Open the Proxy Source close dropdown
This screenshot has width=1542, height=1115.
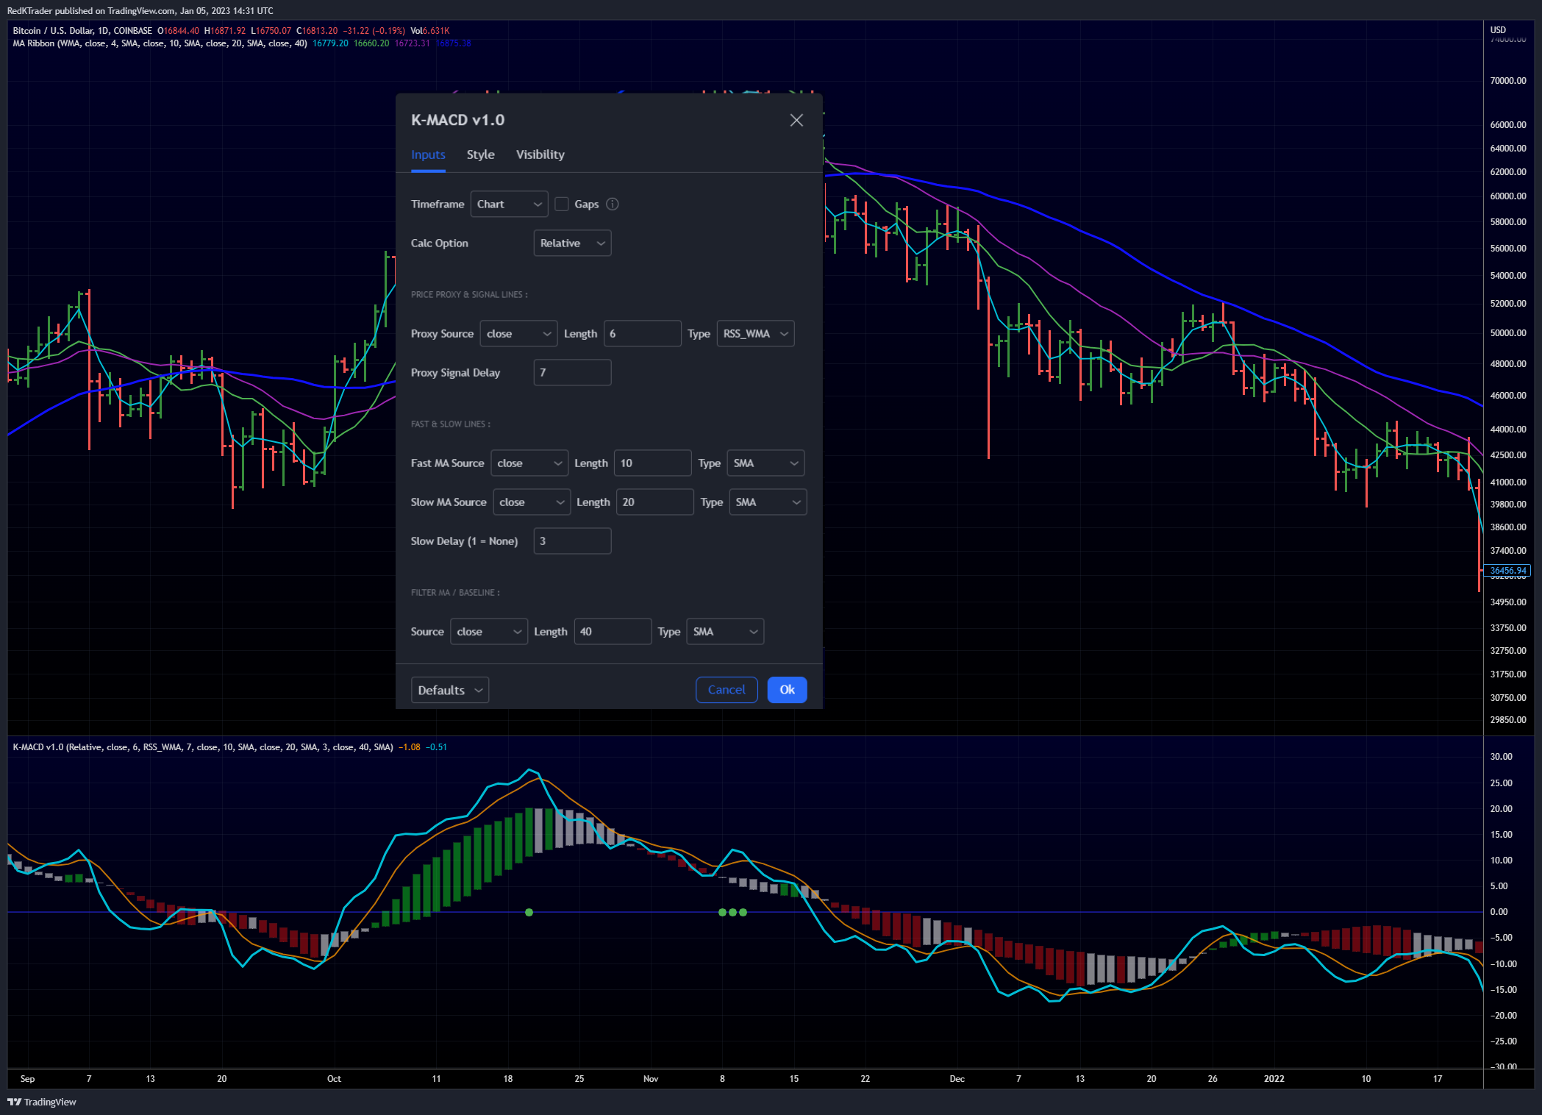[x=518, y=333]
